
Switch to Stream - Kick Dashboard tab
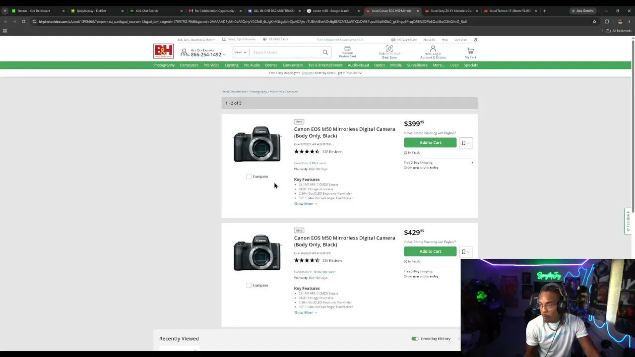click(37, 10)
